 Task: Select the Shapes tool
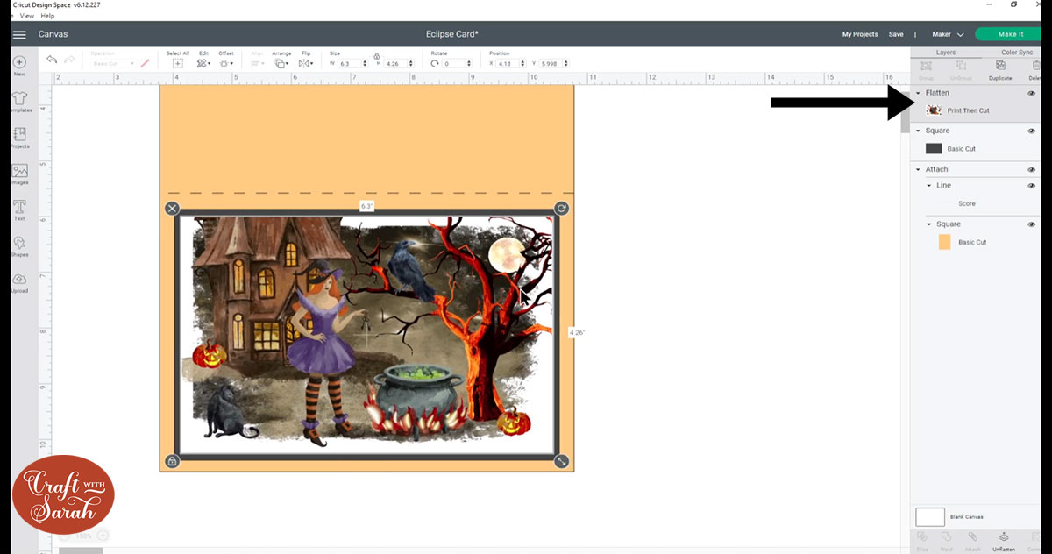point(18,245)
